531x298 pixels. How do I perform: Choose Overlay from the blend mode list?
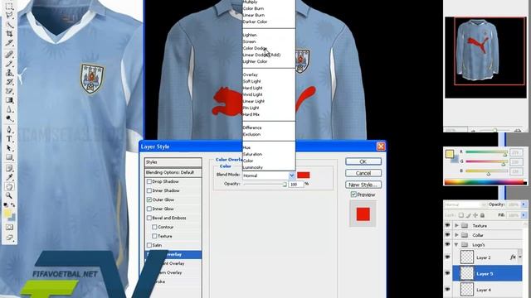pos(251,74)
